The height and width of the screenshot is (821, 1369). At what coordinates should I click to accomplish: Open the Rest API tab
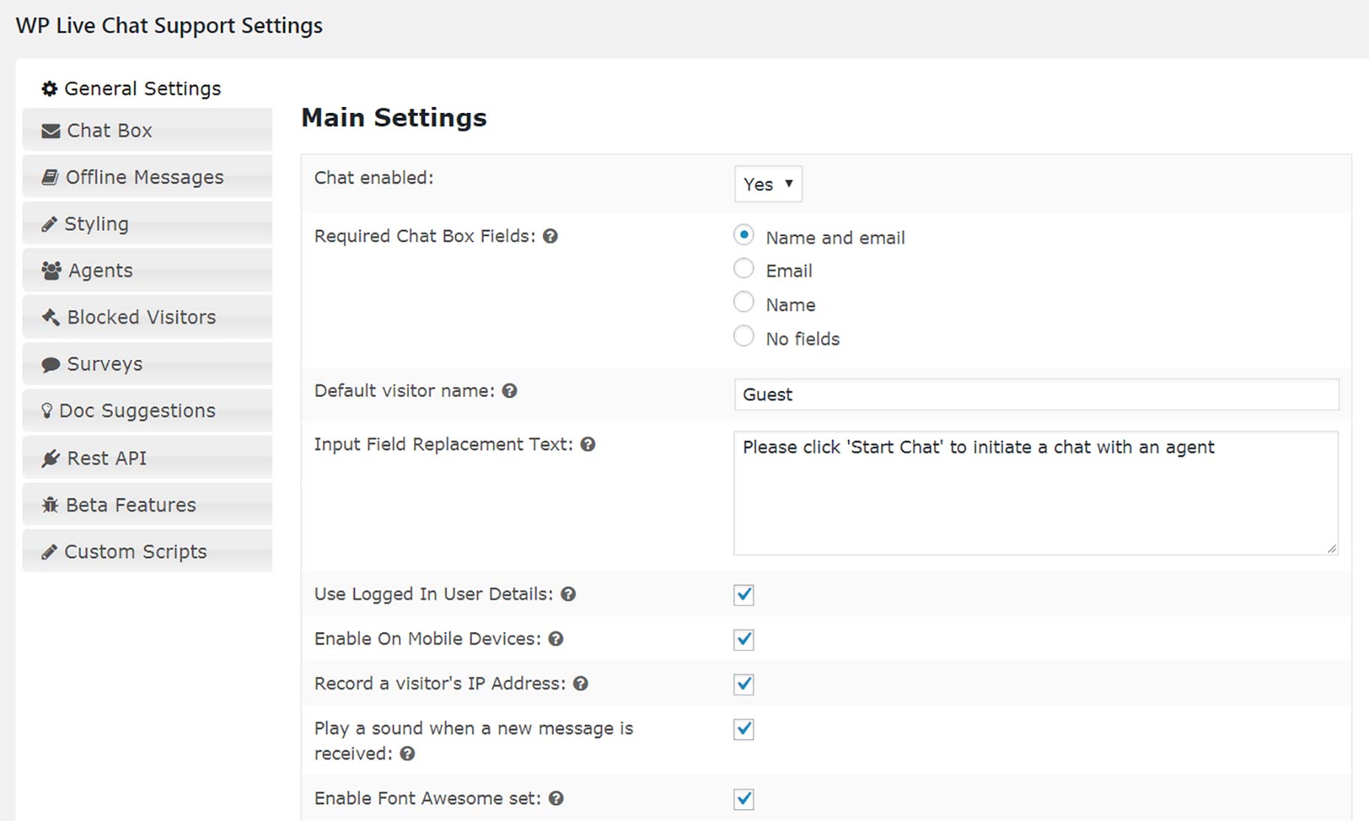coord(147,458)
